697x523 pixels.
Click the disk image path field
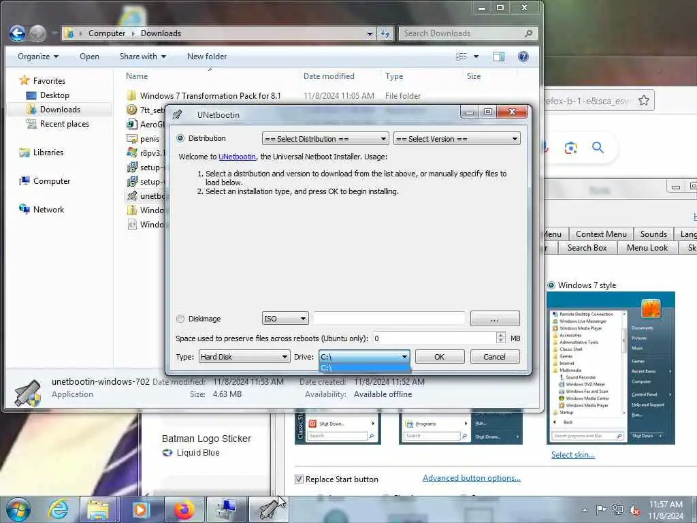pyautogui.click(x=389, y=319)
